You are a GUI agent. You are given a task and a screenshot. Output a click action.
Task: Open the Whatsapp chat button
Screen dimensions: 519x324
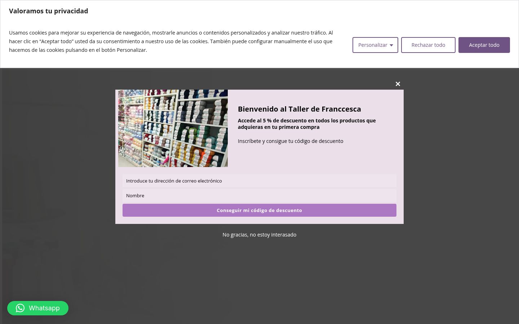click(x=38, y=308)
